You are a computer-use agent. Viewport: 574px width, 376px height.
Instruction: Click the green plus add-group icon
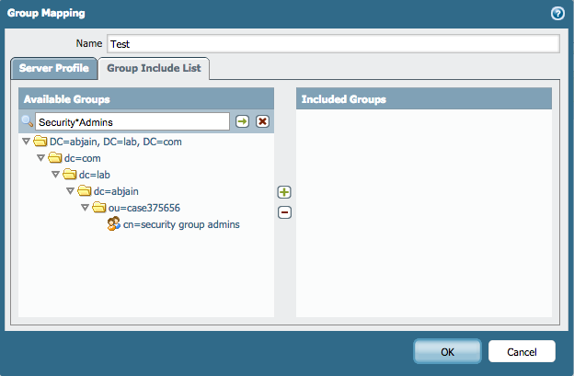(284, 192)
